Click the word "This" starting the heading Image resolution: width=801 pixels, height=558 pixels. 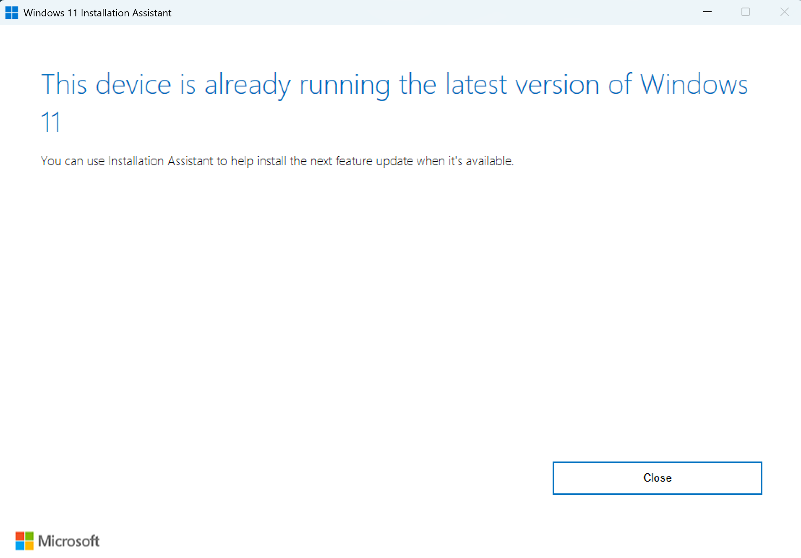point(64,84)
